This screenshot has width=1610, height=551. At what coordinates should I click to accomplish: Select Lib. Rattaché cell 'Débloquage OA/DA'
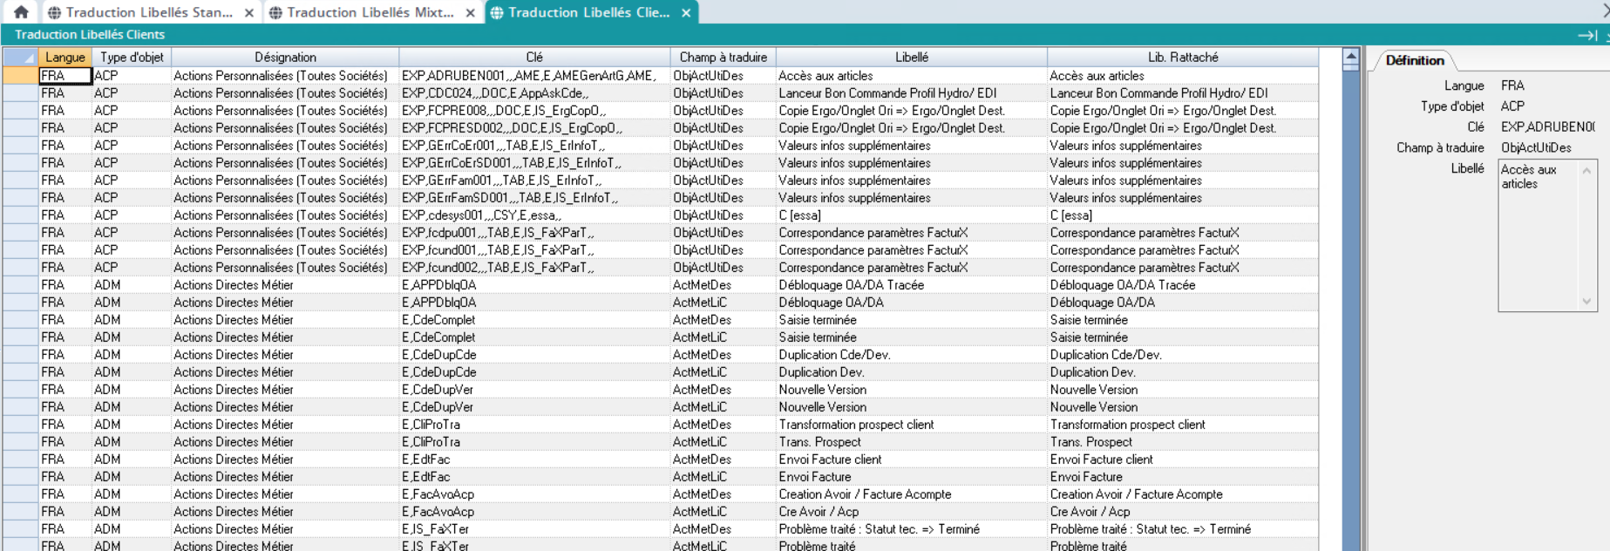(x=1183, y=303)
